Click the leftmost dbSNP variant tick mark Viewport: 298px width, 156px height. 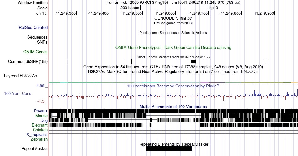[67, 61]
